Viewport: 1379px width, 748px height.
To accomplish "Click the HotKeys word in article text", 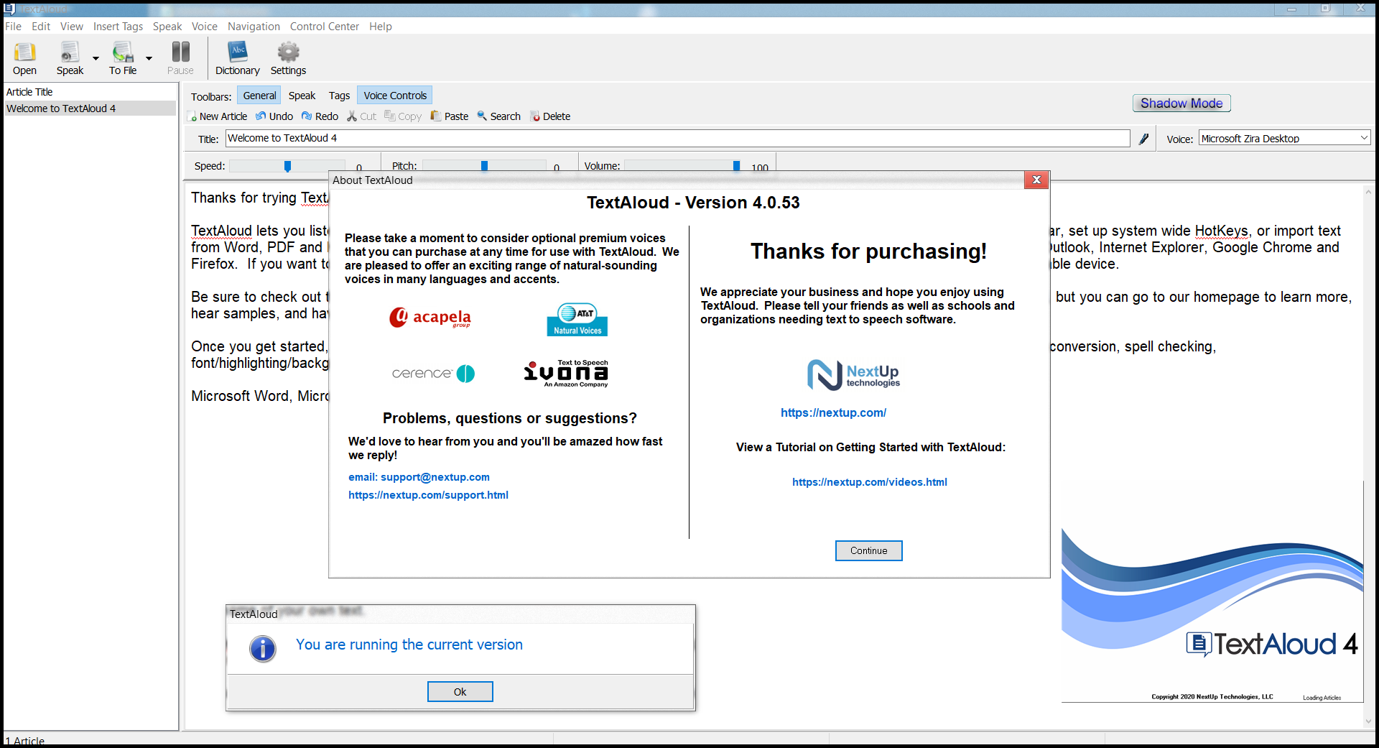I will point(1221,231).
